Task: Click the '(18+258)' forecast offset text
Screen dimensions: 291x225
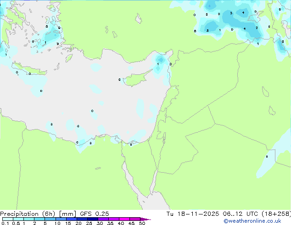Action: pyautogui.click(x=276, y=214)
